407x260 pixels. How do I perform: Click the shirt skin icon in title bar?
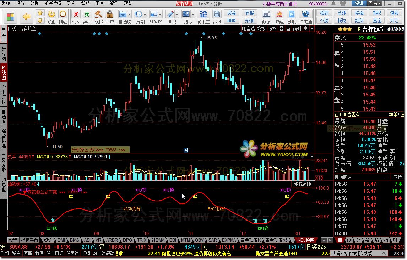pos(343,4)
